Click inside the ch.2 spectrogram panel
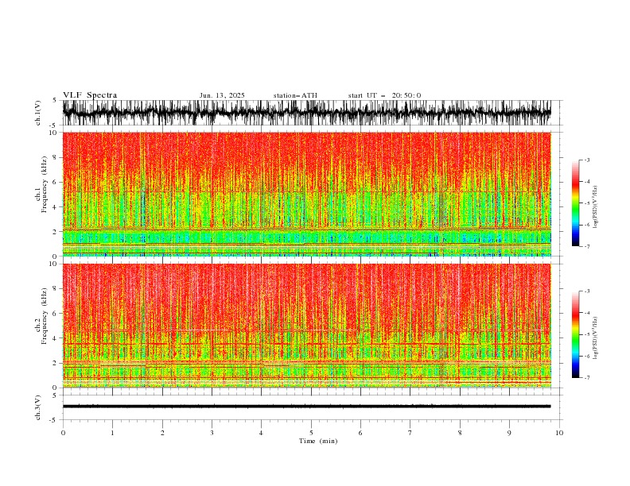 pyautogui.click(x=306, y=326)
